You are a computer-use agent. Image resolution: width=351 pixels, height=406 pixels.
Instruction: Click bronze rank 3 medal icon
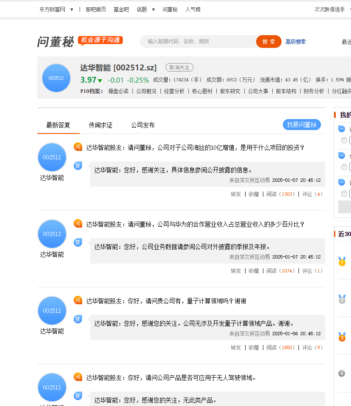(342, 336)
